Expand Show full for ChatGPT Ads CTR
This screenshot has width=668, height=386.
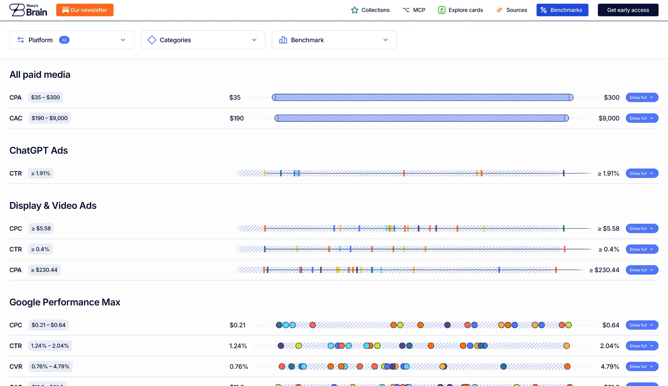click(642, 173)
